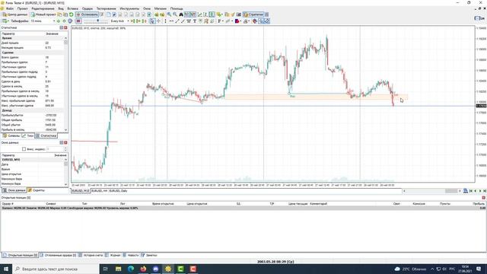This screenshot has width=487, height=274.
Task: Select the text label T tool
Action: tap(195, 21)
